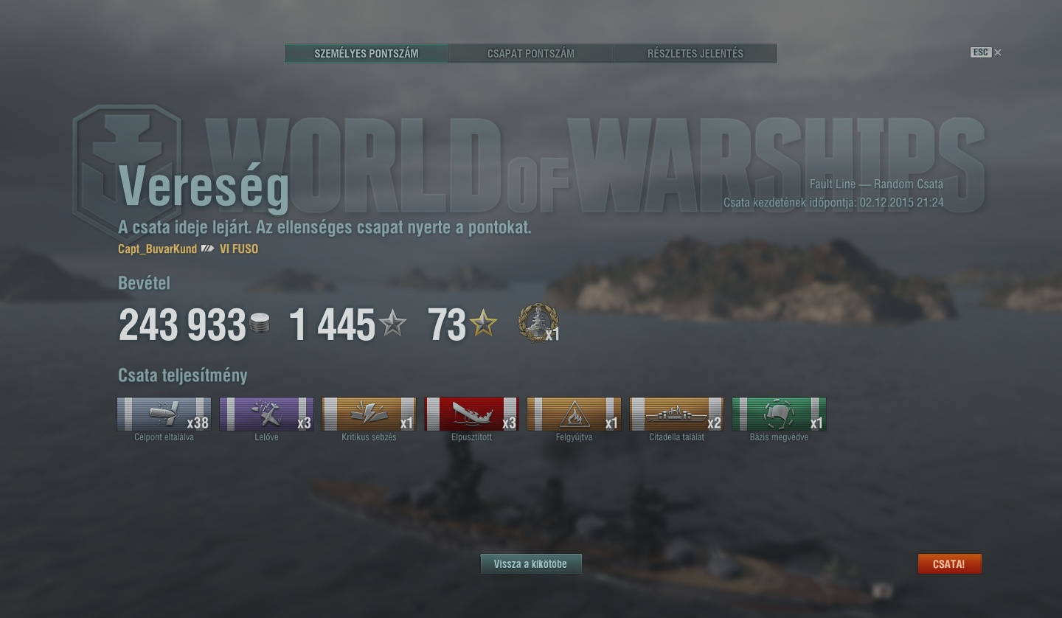Select the purple Lelőve x3 ribbon

[x=266, y=414]
